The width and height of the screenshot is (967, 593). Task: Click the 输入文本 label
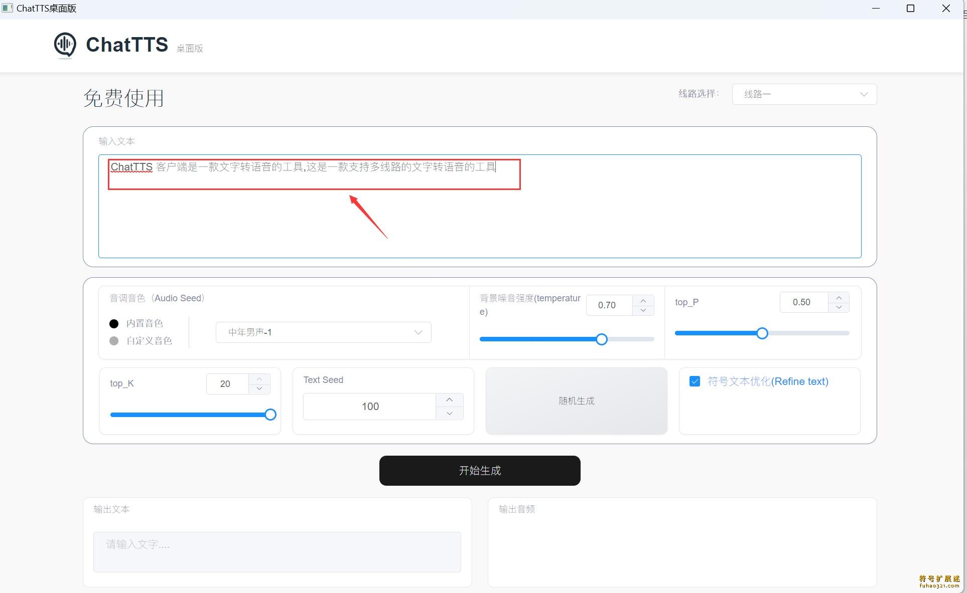point(116,141)
